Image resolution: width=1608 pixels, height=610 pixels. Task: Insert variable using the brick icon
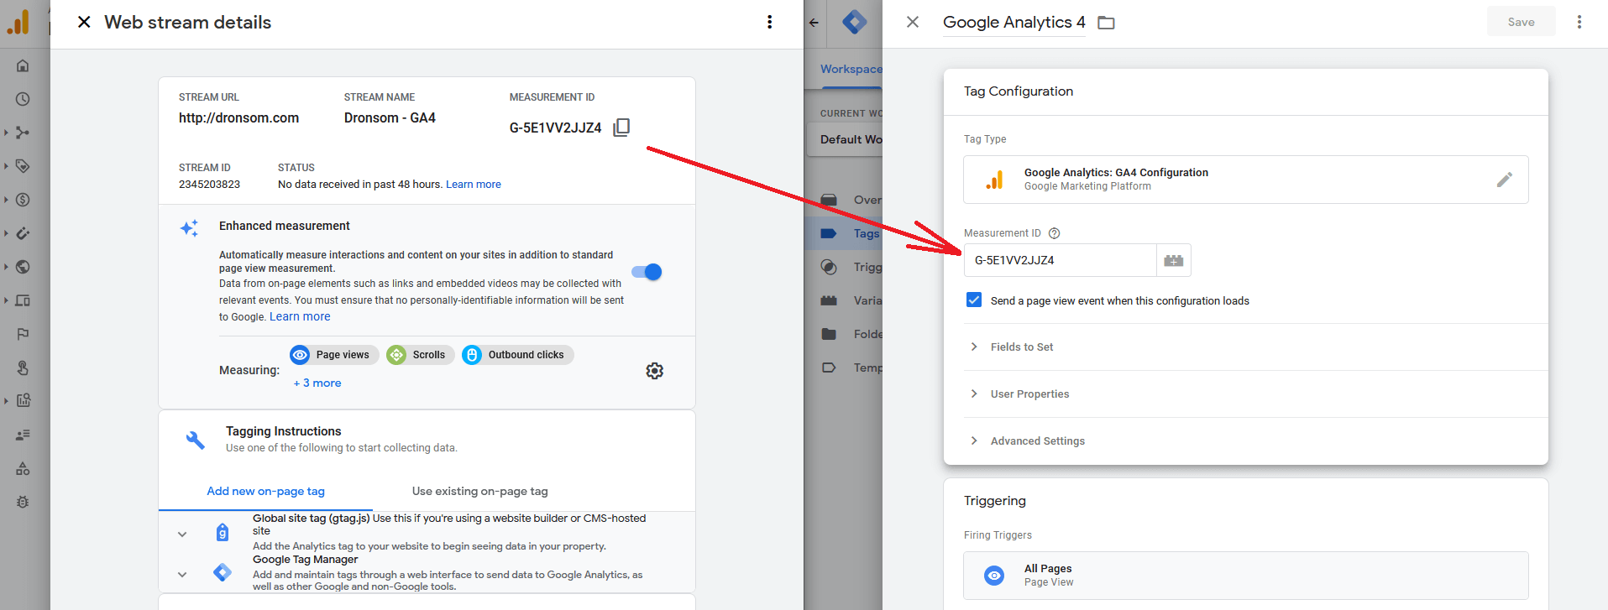[x=1174, y=260]
